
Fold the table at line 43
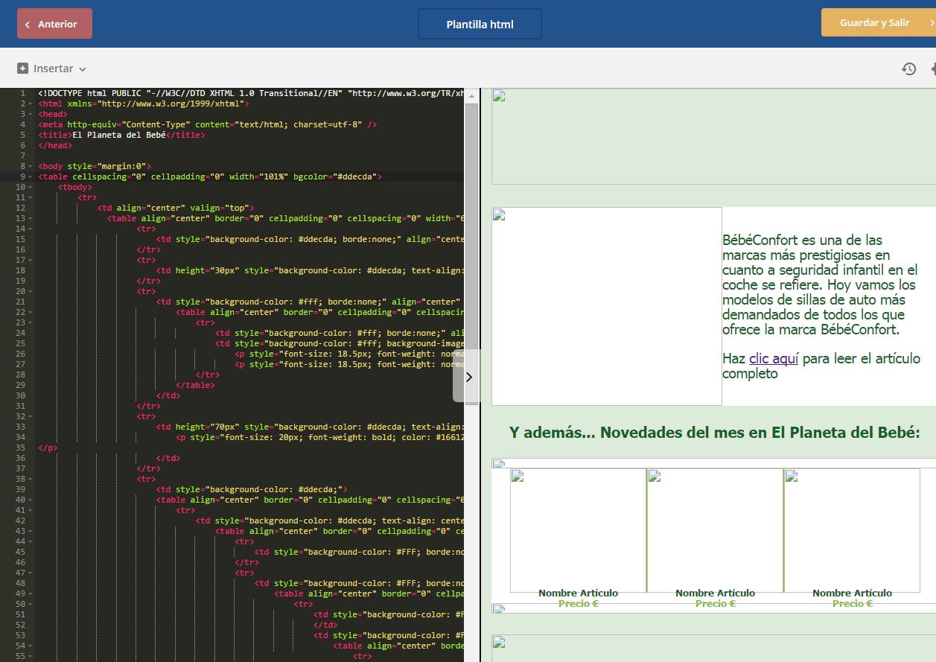[x=31, y=532]
